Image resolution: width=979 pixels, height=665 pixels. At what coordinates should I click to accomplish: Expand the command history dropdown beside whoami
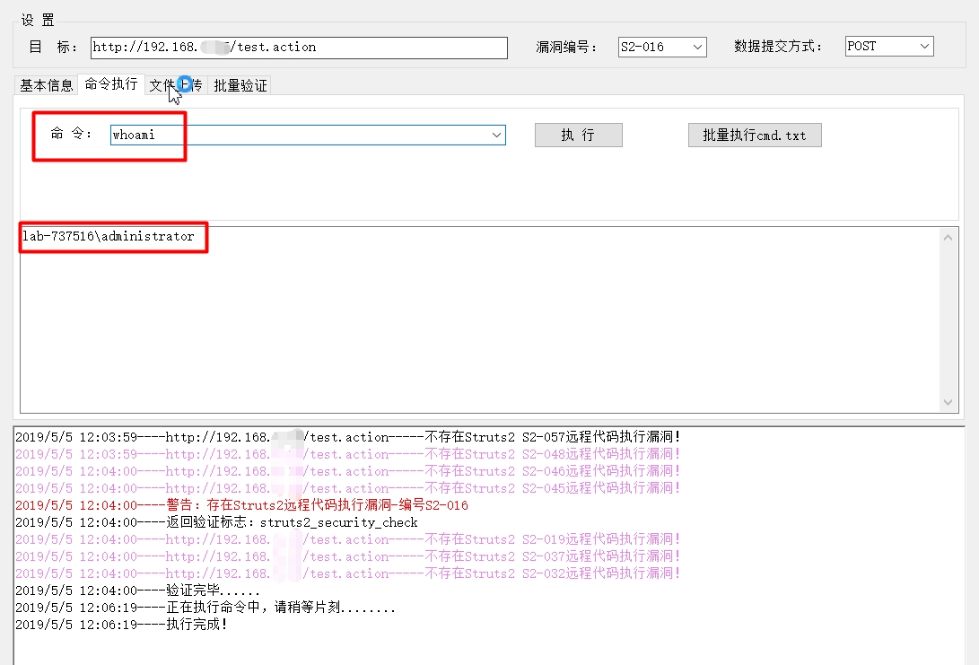click(497, 135)
